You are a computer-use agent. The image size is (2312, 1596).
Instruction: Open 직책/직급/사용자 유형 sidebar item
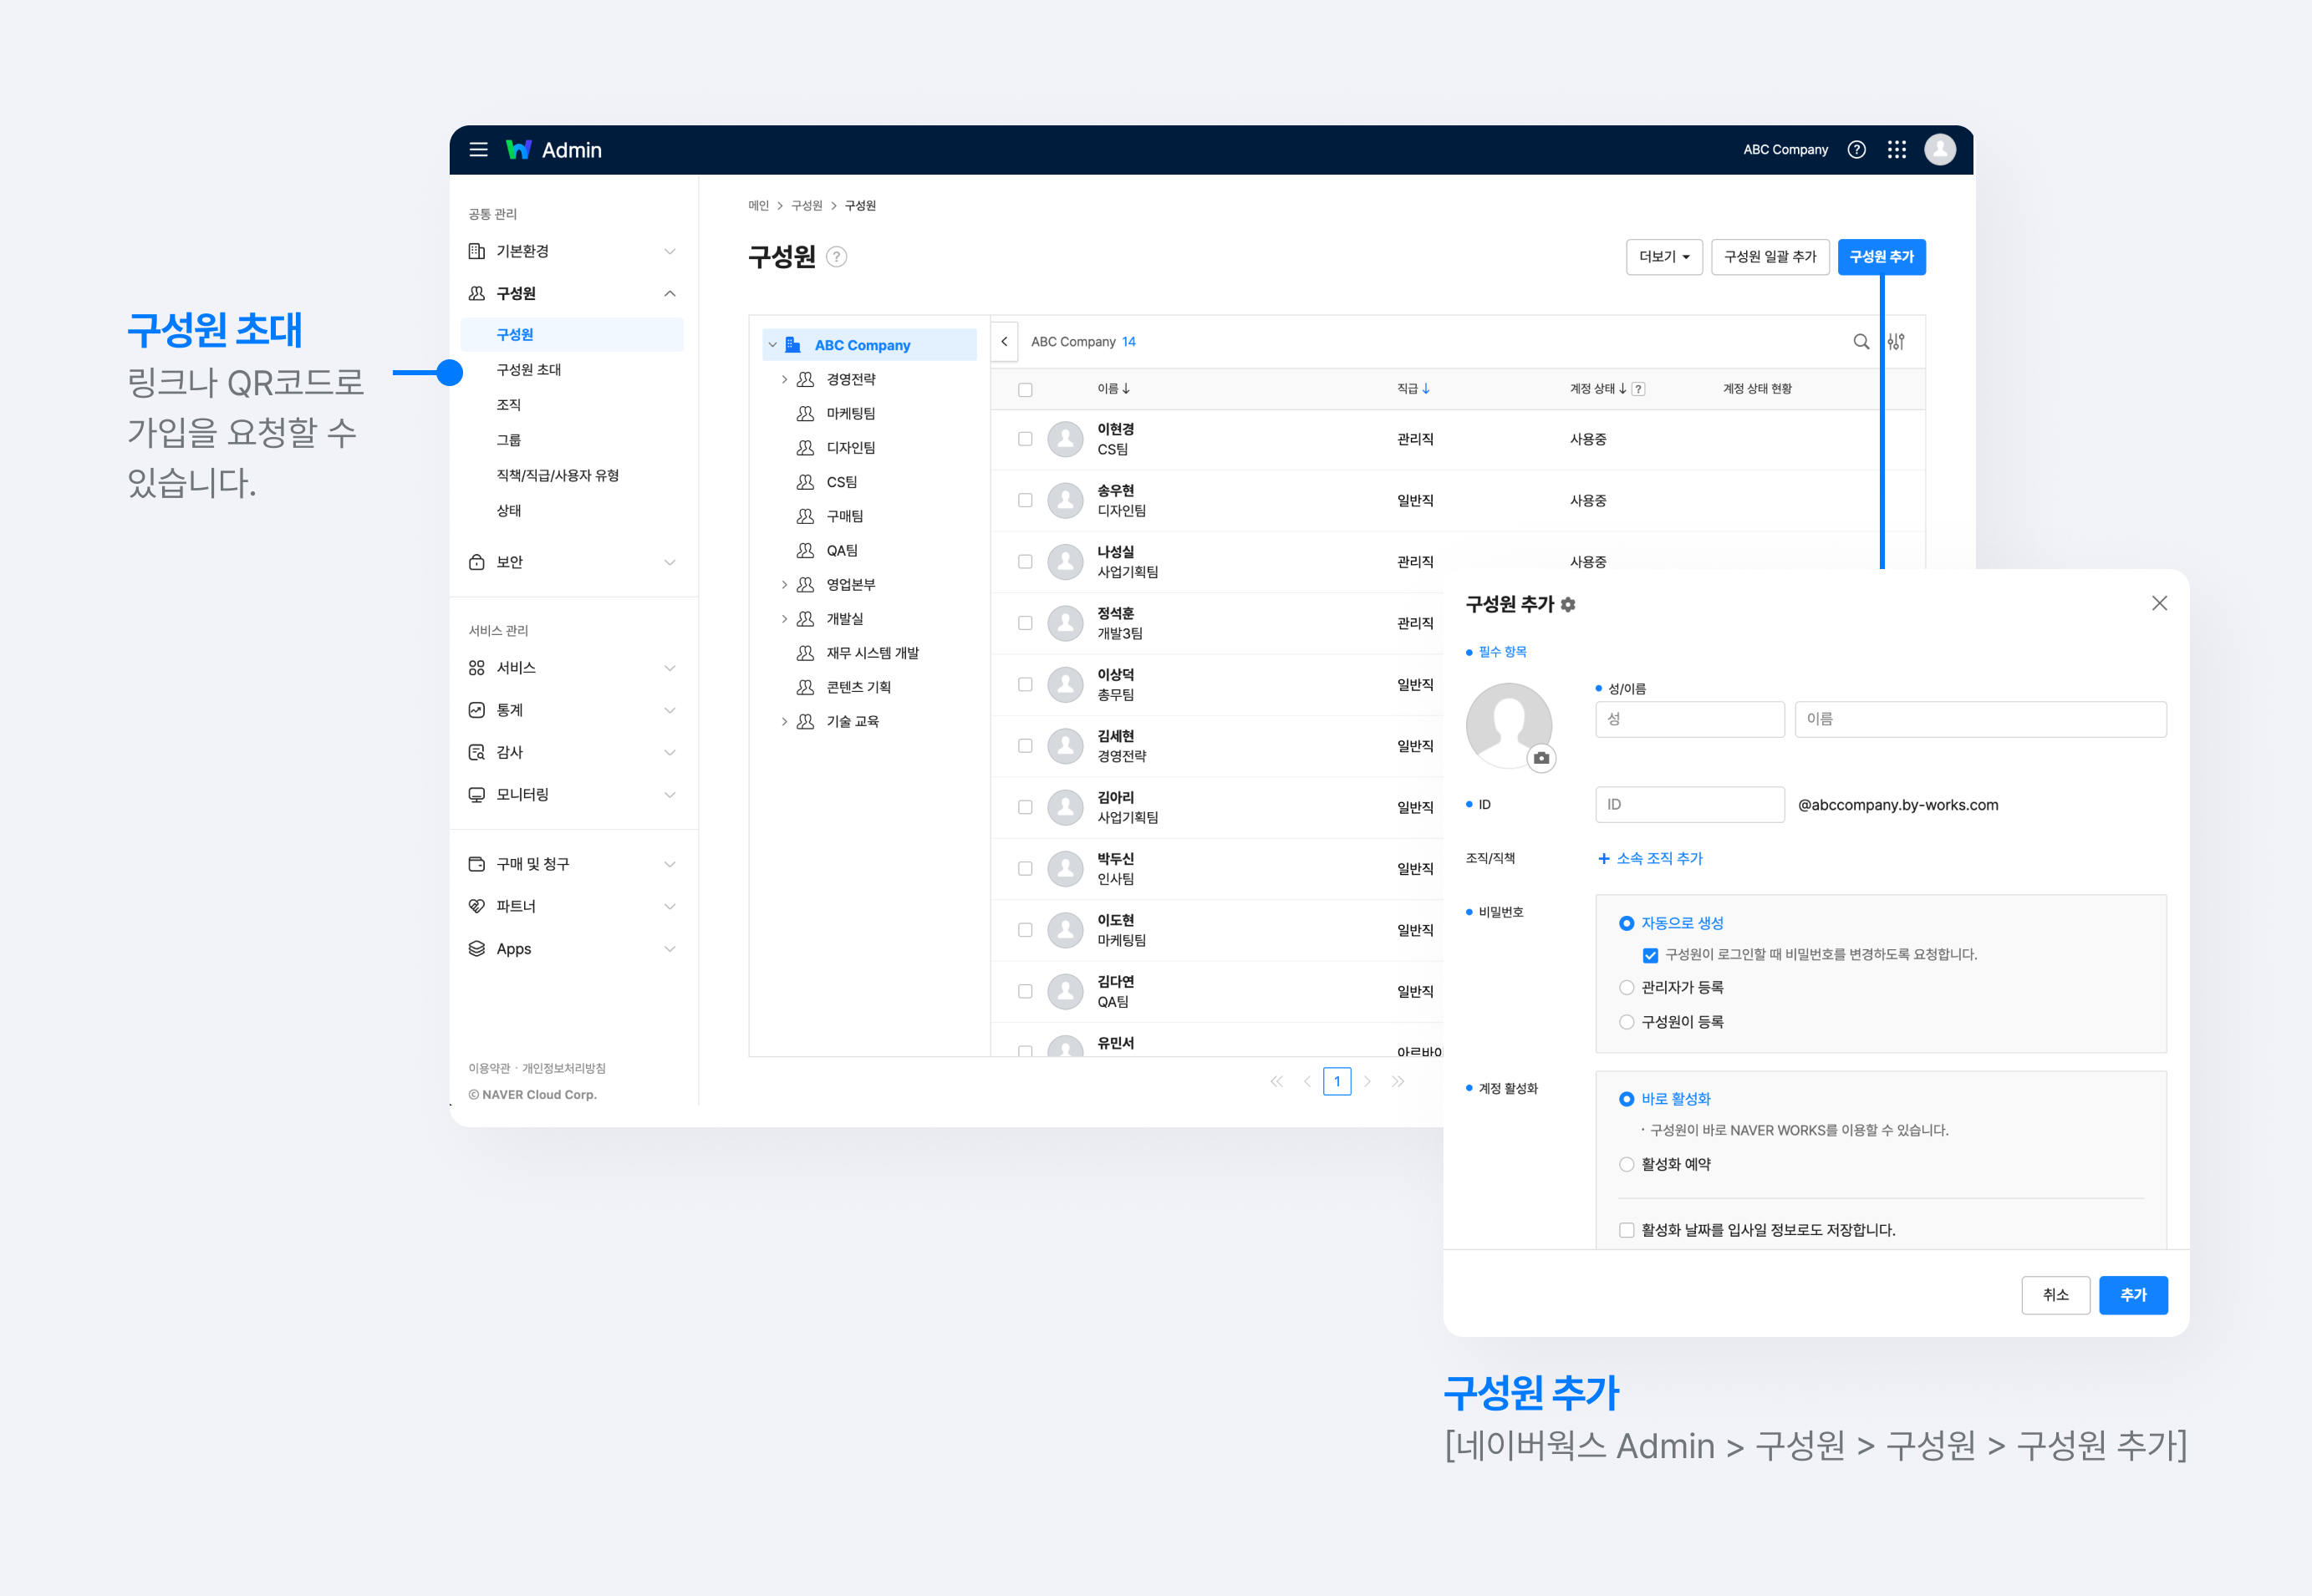point(558,476)
